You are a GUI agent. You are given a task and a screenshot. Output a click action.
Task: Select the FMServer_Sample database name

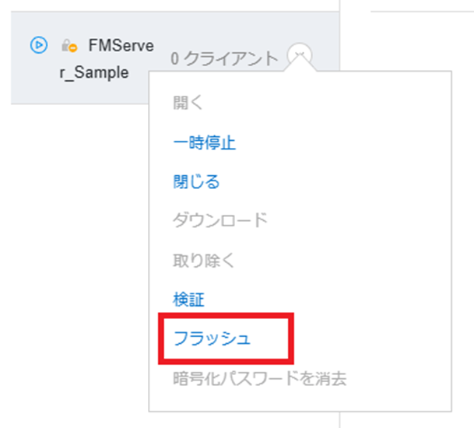tap(107, 59)
